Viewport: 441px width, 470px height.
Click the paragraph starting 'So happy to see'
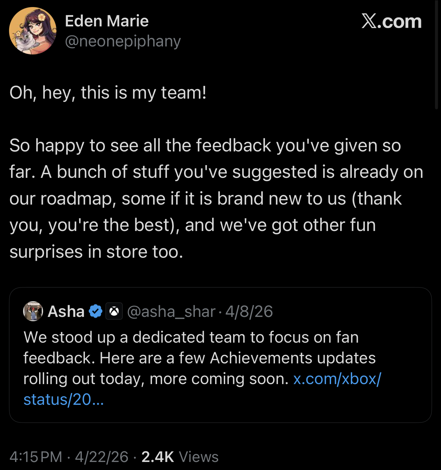point(214,198)
